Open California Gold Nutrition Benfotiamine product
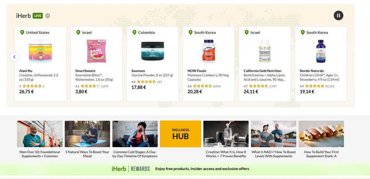The width and height of the screenshot is (370, 179). click(x=264, y=75)
